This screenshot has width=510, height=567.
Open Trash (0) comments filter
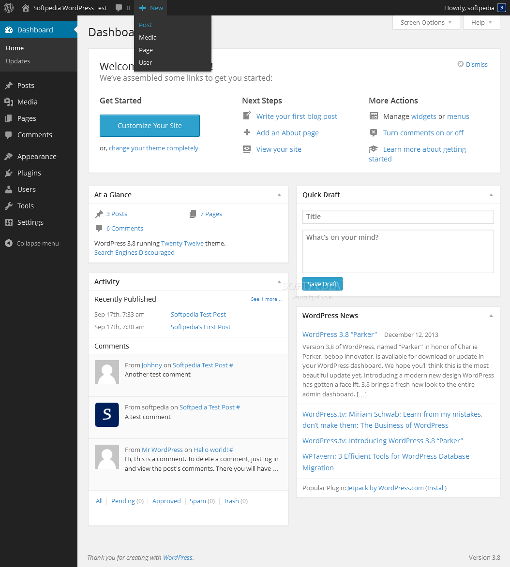(x=235, y=501)
